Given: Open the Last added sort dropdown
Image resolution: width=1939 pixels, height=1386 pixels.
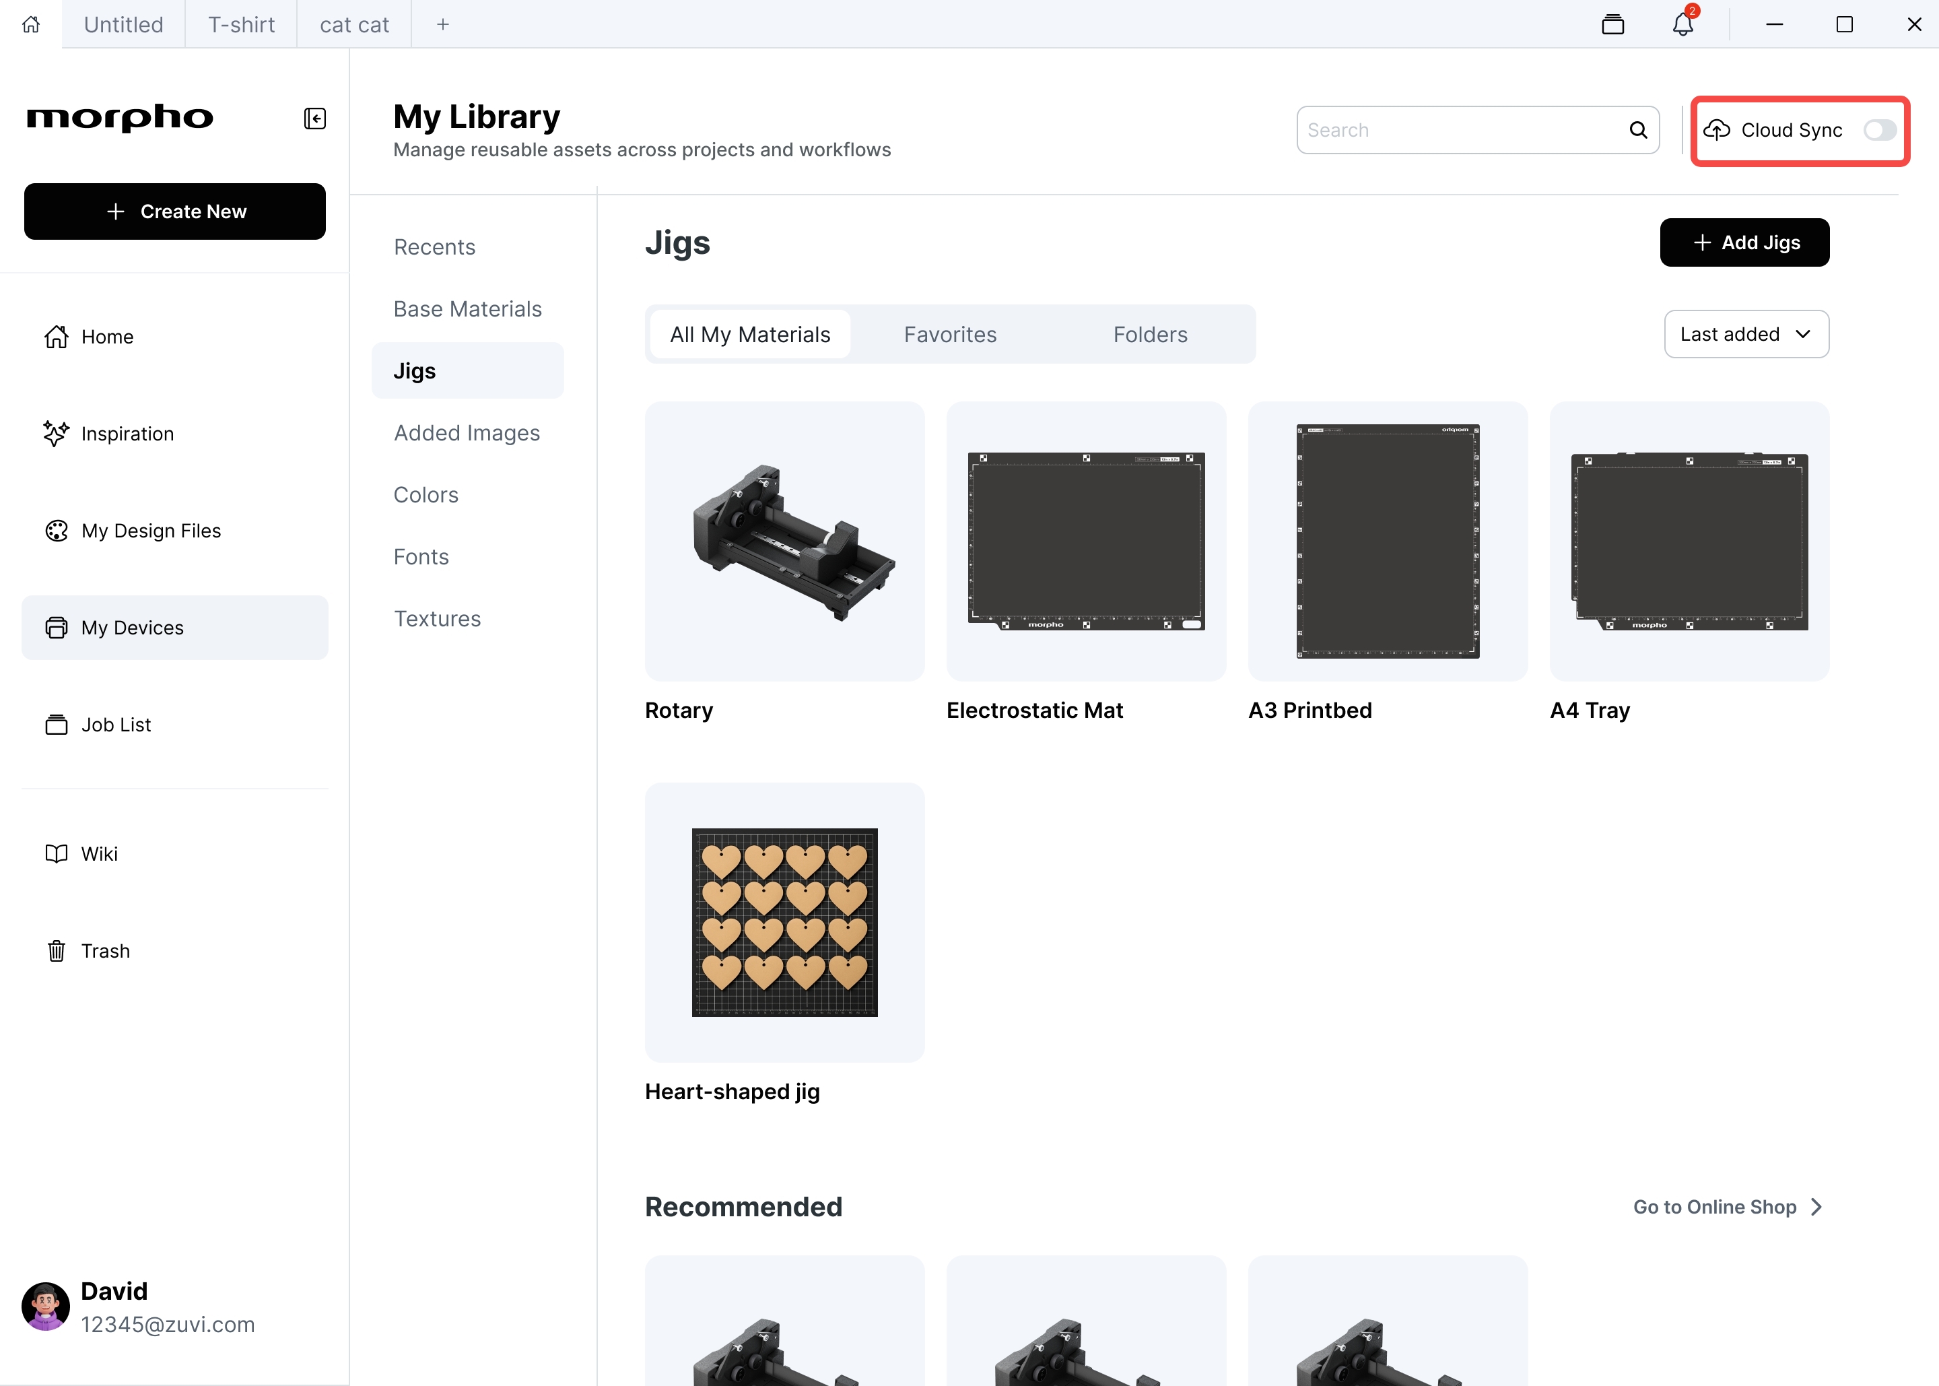Looking at the screenshot, I should click(x=1746, y=333).
